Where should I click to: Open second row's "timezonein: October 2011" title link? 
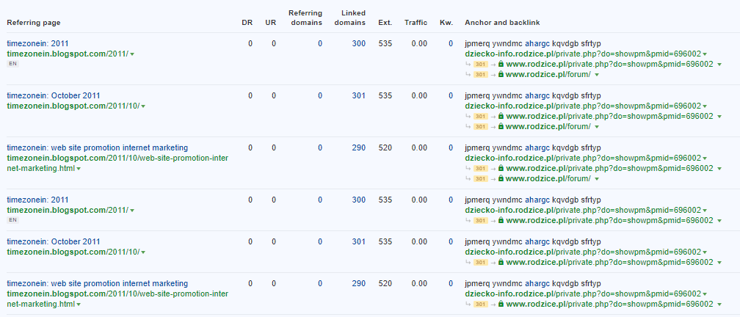(53, 95)
